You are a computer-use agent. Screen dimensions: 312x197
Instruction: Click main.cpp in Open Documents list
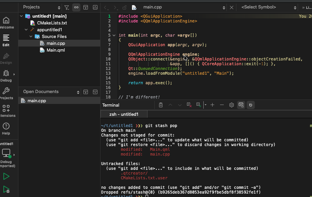pos(36,101)
